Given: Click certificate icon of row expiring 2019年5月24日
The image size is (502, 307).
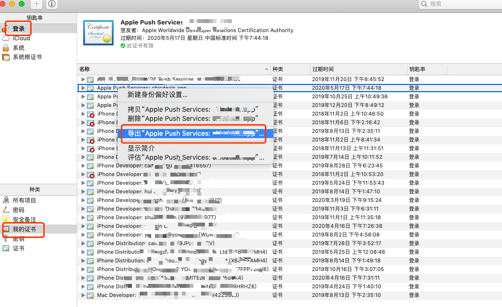Looking at the screenshot, I should pos(91,183).
